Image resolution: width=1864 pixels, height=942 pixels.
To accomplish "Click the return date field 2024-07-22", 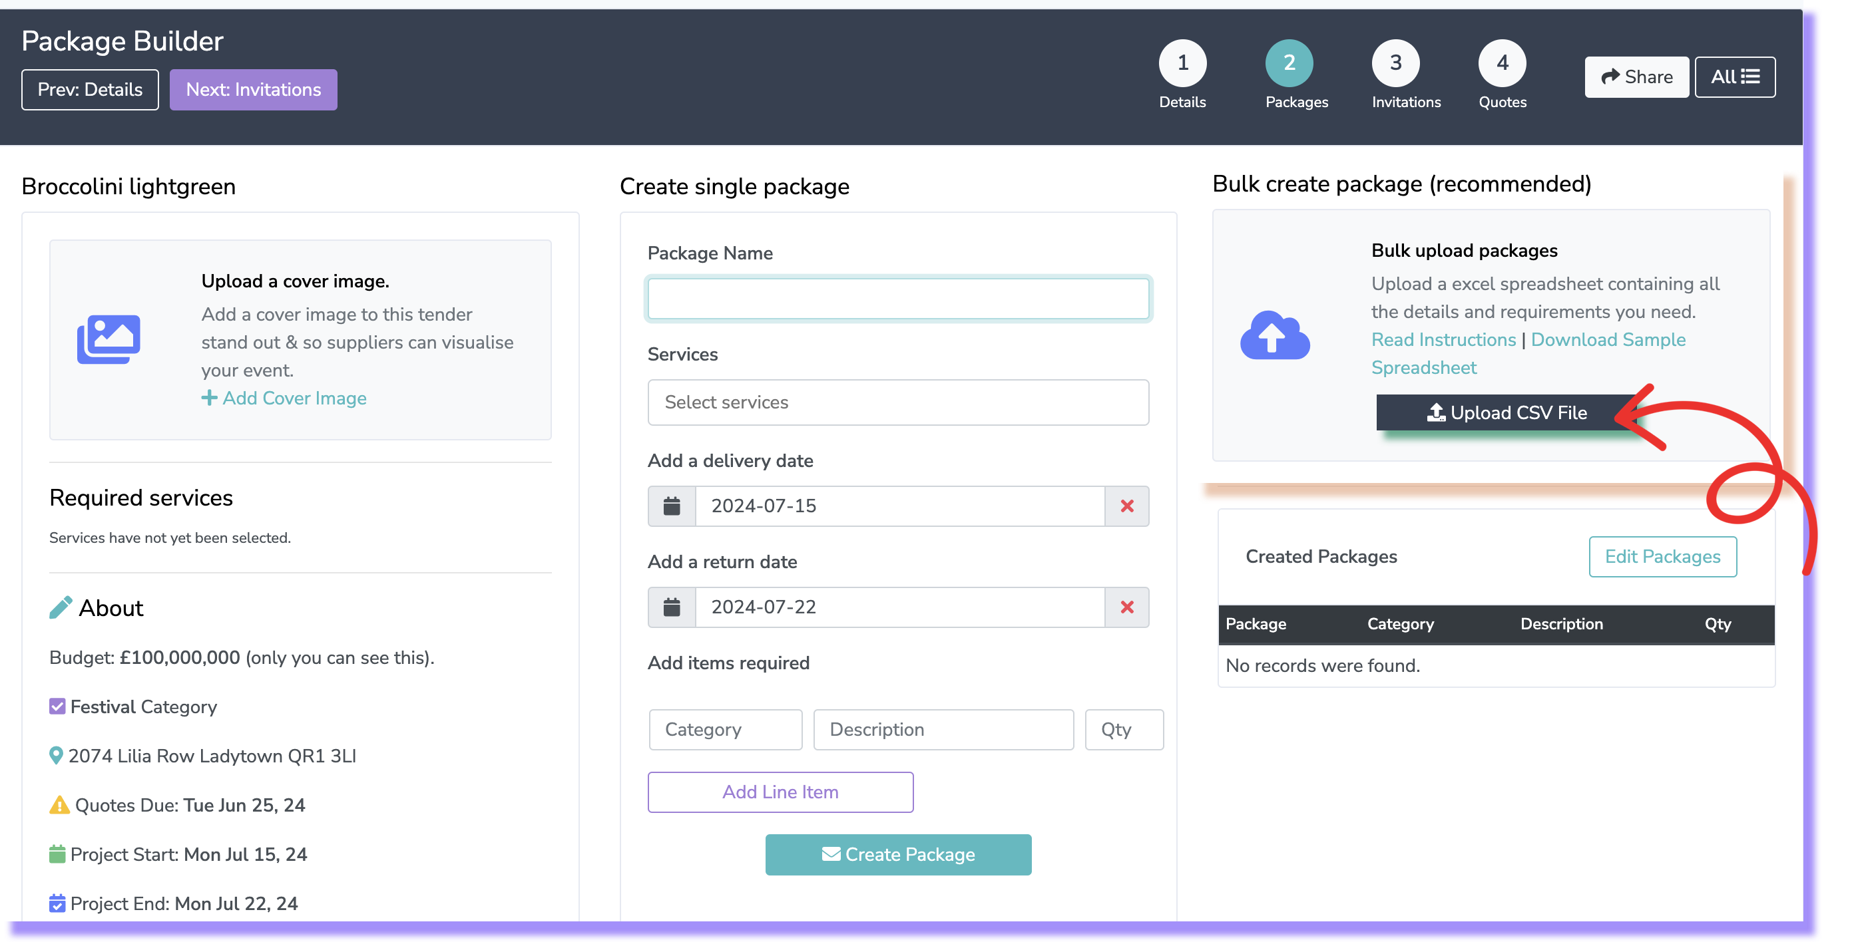I will pyautogui.click(x=899, y=607).
